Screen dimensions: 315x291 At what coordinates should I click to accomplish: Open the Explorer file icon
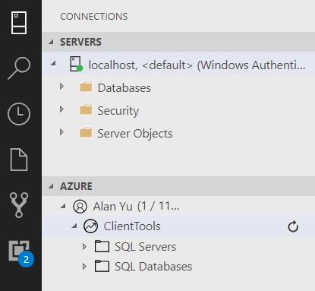pos(19,160)
